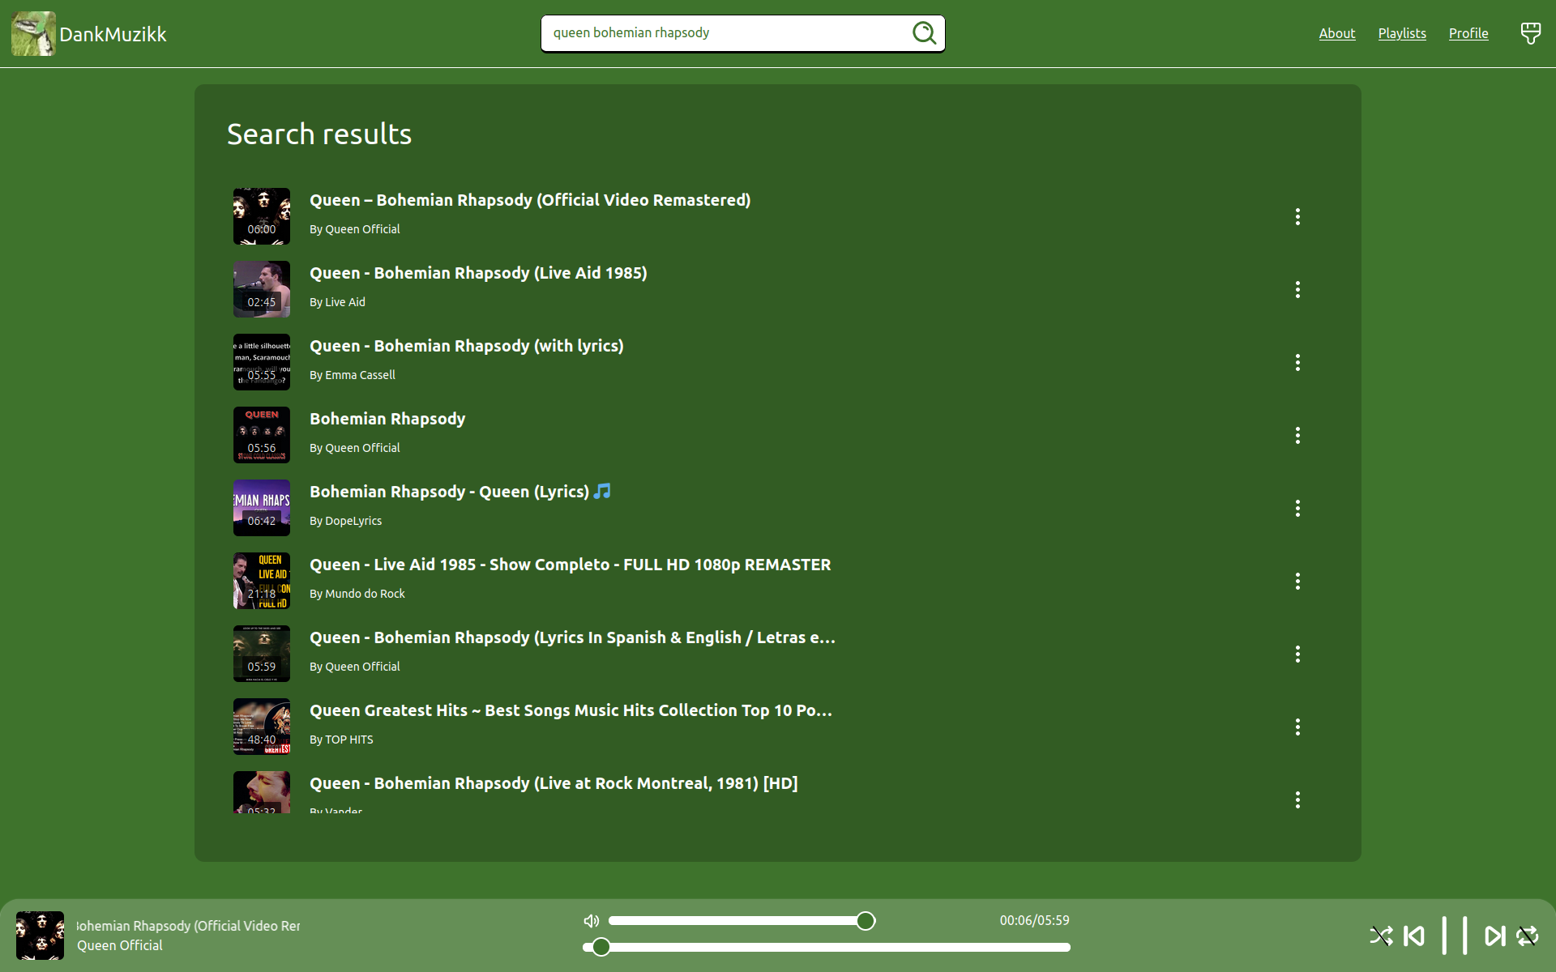The image size is (1556, 972).
Task: Click the DankMuzikk frog logo
Action: [x=33, y=33]
